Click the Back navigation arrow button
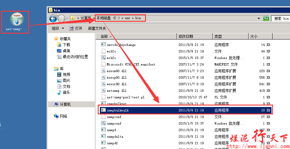 point(53,19)
